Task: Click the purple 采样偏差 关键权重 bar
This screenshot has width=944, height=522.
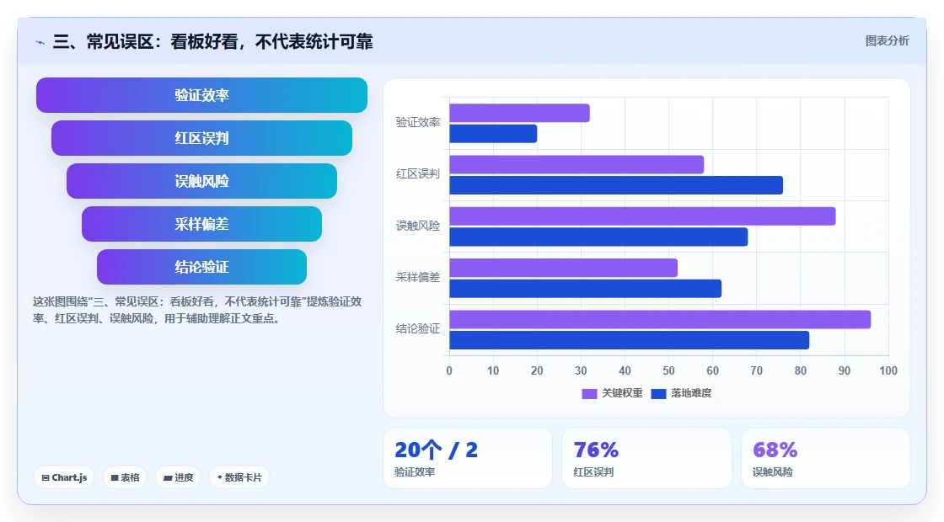Action: point(564,268)
